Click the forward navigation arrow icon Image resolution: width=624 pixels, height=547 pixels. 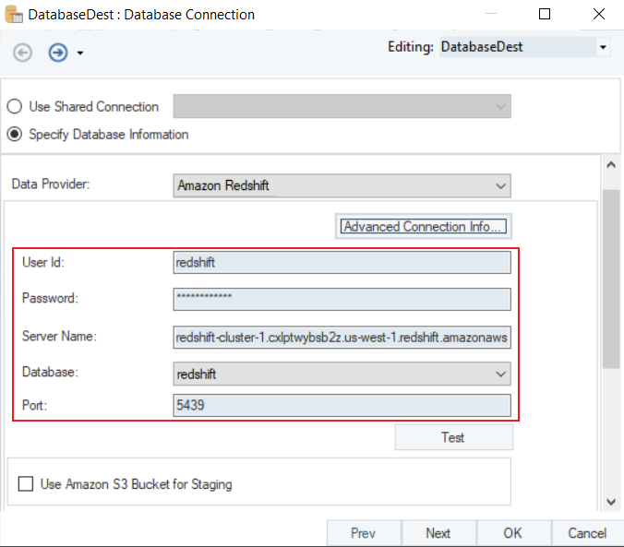[57, 53]
